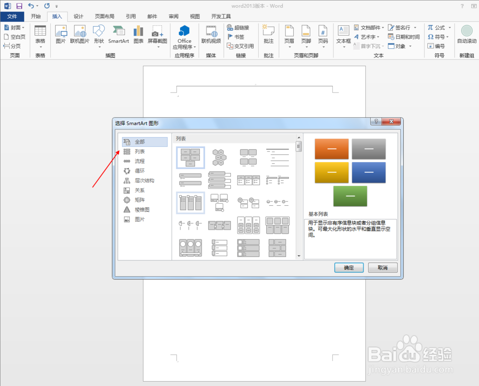This screenshot has width=479, height=386.
Task: Insert a picture from file
Action: coord(61,34)
